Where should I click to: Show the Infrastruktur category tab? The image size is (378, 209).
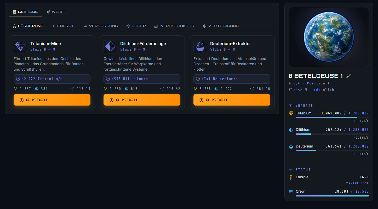pyautogui.click(x=174, y=26)
